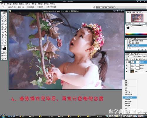Open the 滤镜 Filter menu
This screenshot has height=118, width=147.
[34, 4]
